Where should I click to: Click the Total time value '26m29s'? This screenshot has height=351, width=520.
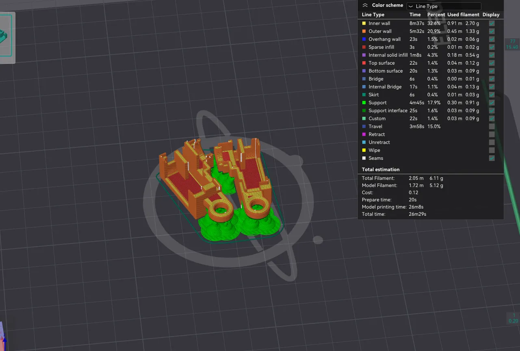click(417, 214)
